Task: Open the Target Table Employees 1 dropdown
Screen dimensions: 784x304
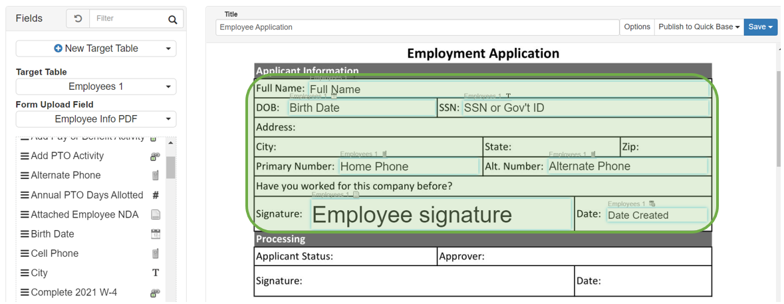Action: point(96,86)
